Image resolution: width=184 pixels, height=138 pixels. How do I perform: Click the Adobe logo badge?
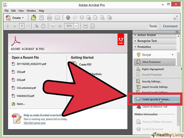point(121,39)
